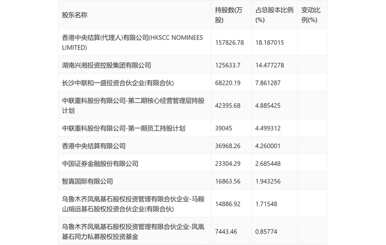Click the 占总股本比例(%) column header

pos(274,15)
